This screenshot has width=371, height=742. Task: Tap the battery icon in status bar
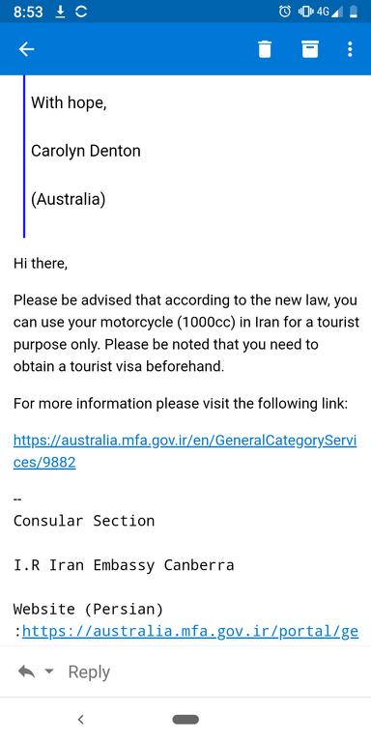coord(353,12)
